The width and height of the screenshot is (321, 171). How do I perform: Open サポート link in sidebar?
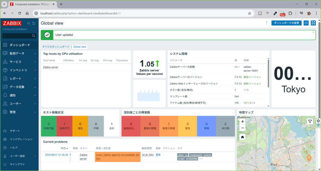15,131
